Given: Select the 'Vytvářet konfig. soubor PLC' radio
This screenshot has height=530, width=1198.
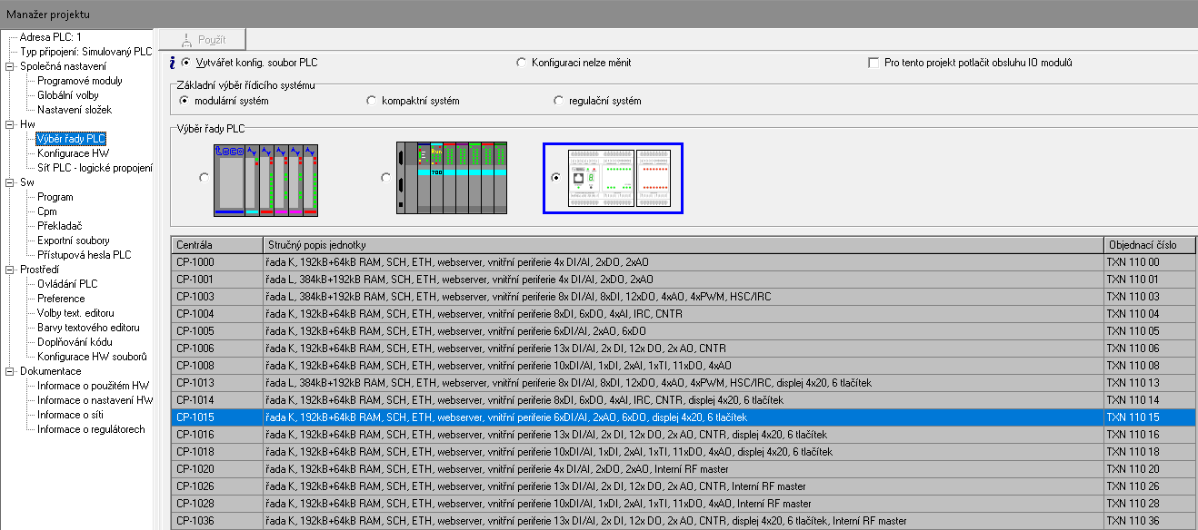Looking at the screenshot, I should click(186, 63).
